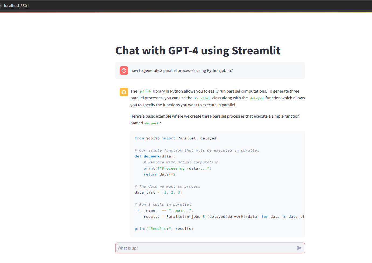Click the comment '# Our simple function that will be executed'
The image size is (372, 263).
click(x=197, y=150)
